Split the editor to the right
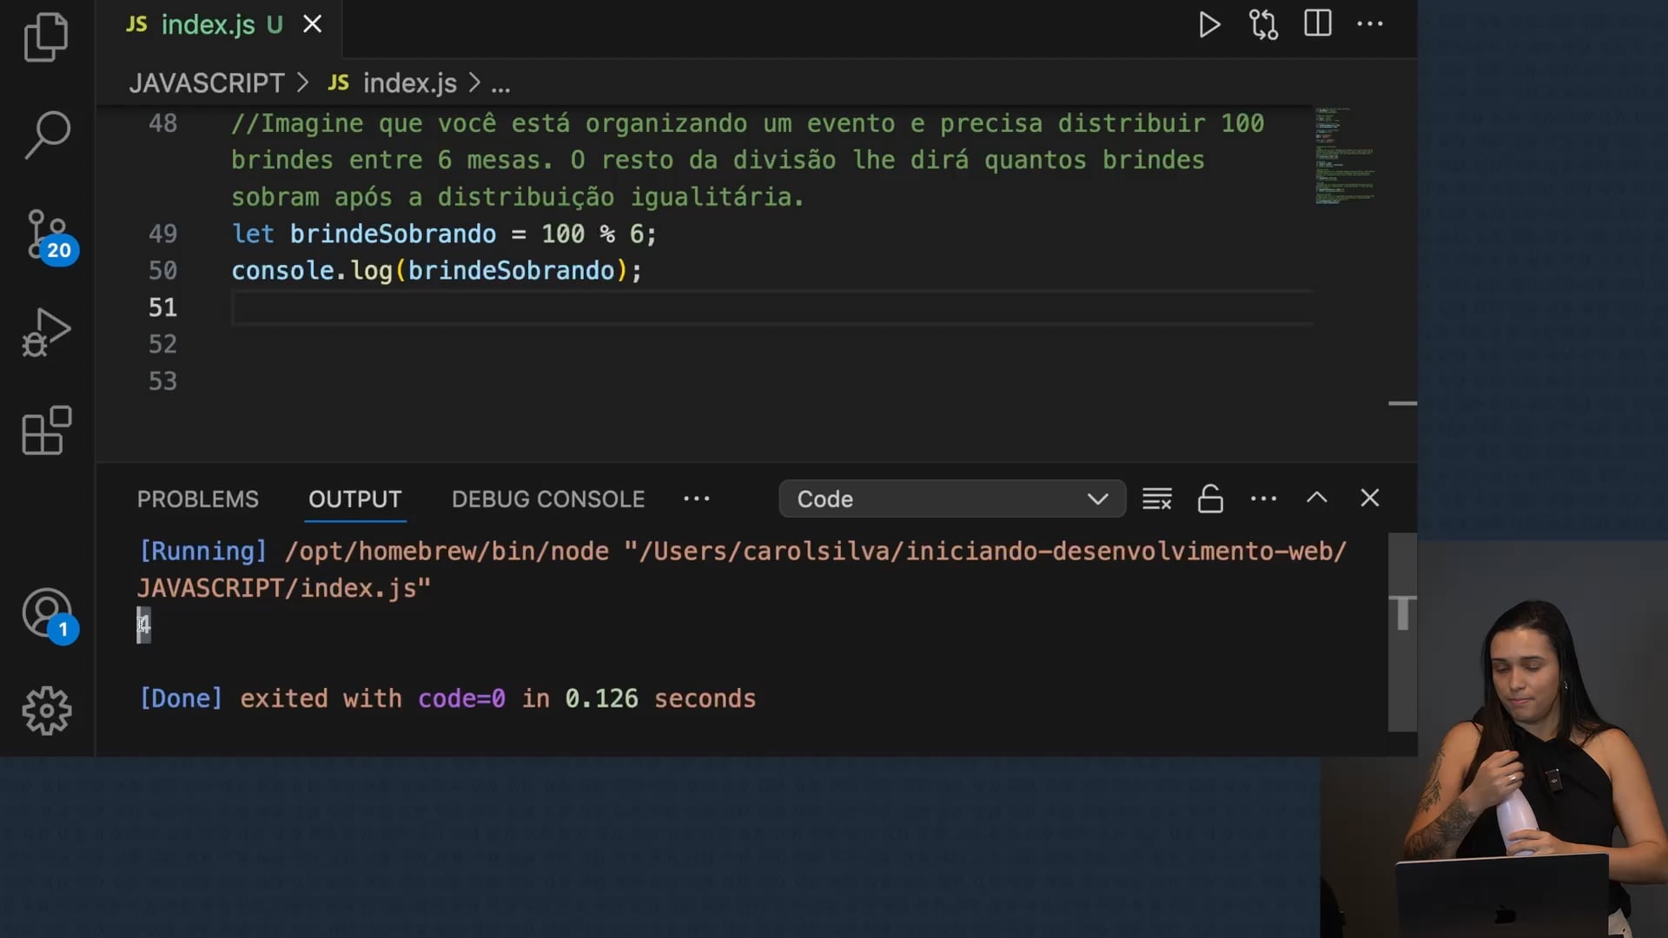Viewport: 1668px width, 938px height. click(1317, 23)
